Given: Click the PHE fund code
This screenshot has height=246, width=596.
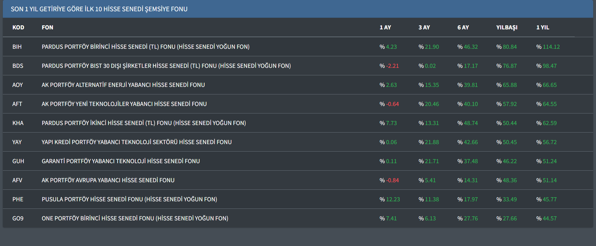Looking at the screenshot, I should pos(18,199).
